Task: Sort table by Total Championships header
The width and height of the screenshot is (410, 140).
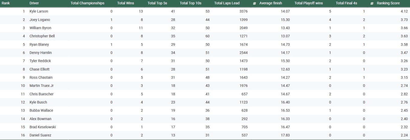Action: pos(87,3)
